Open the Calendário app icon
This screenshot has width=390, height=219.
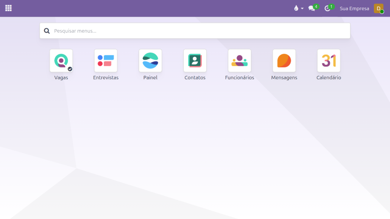click(x=329, y=61)
